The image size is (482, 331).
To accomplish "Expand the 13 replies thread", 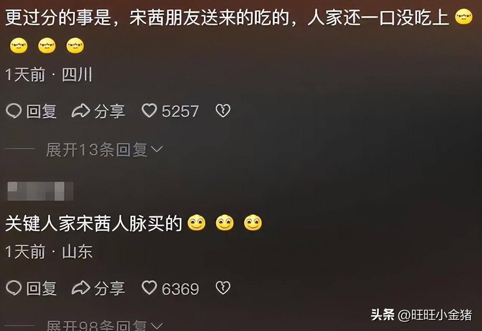I will pyautogui.click(x=104, y=151).
